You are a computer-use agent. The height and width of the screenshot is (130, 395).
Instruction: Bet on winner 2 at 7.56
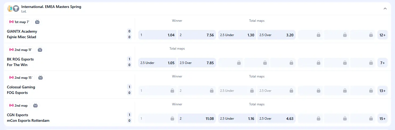tap(197, 35)
